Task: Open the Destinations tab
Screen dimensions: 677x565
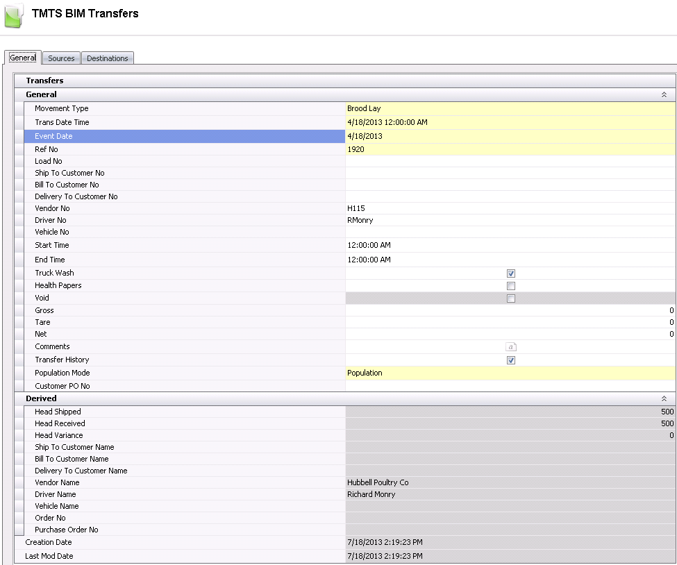Action: [x=107, y=58]
